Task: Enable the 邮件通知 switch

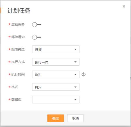Action: pyautogui.click(x=37, y=37)
